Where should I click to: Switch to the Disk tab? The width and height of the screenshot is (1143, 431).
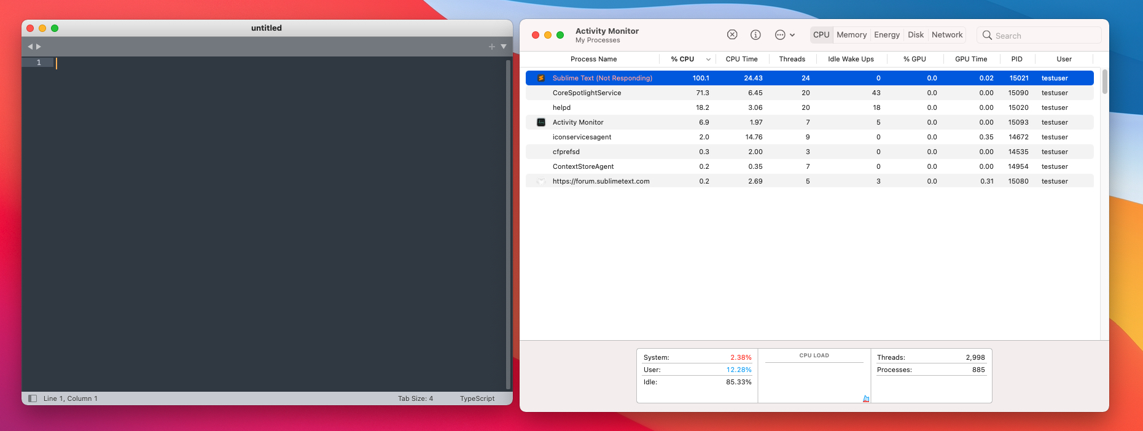coord(916,35)
